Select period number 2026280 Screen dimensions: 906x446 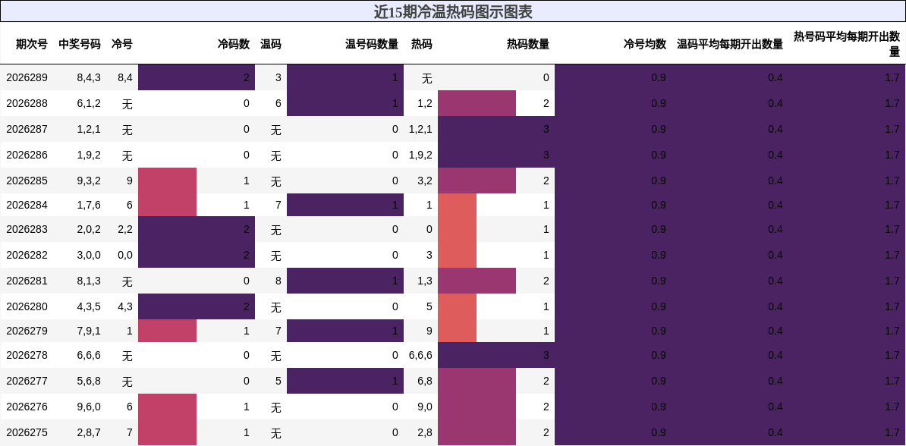pyautogui.click(x=27, y=306)
